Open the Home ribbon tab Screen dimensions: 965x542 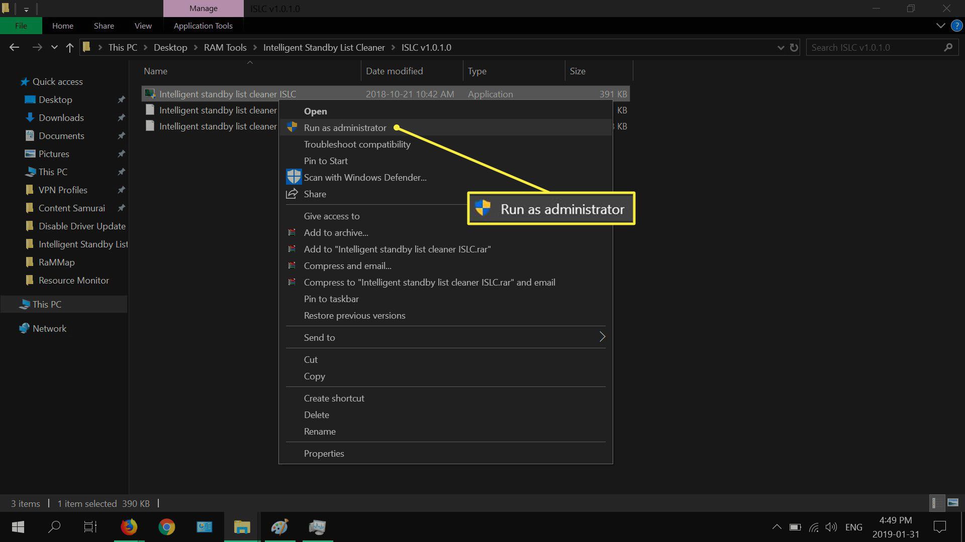click(63, 26)
